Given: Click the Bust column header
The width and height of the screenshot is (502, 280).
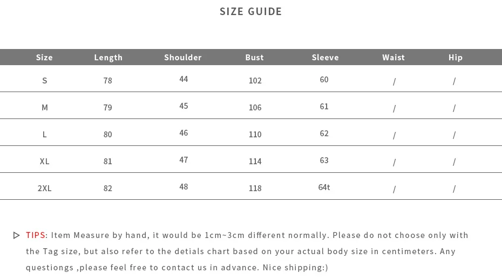Looking at the screenshot, I should [255, 58].
